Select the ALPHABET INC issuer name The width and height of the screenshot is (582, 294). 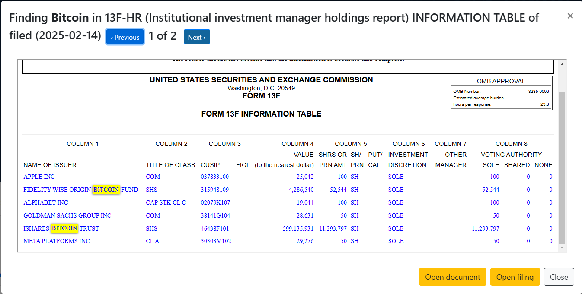click(45, 202)
